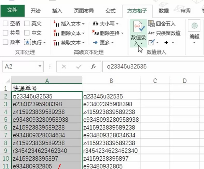This screenshot has width=204, height=169.
Task: Select cell A3 e23402395908398
Action: click(47, 104)
